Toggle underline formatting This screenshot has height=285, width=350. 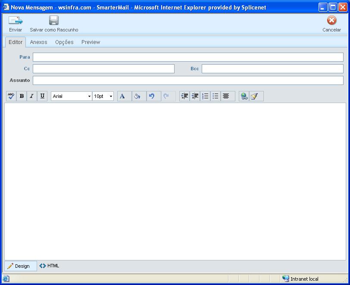coord(42,96)
